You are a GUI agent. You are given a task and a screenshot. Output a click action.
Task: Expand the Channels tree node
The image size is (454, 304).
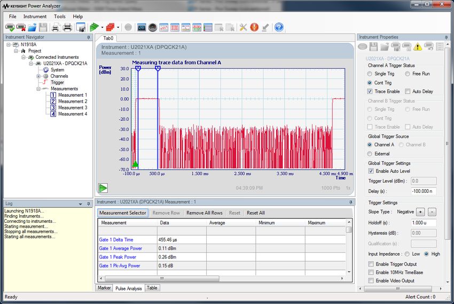pos(38,76)
